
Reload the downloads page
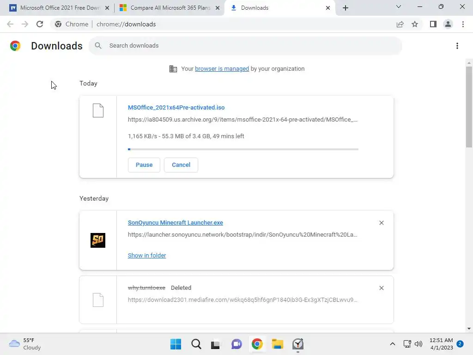40,24
